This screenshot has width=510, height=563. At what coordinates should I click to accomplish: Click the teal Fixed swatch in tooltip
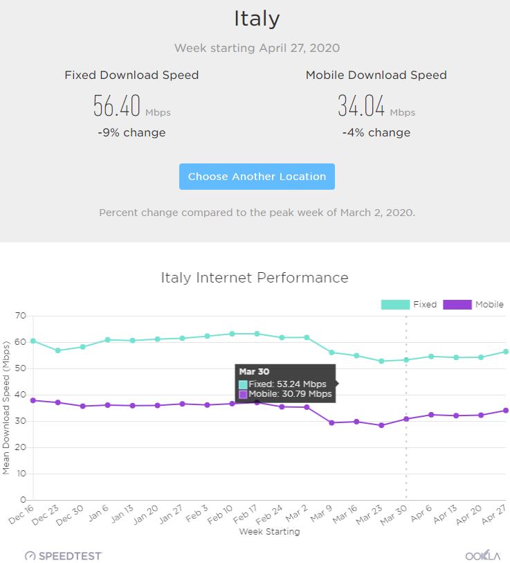243,384
